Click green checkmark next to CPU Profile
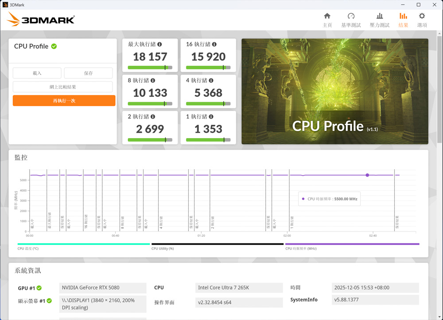443x320 pixels. coord(54,46)
